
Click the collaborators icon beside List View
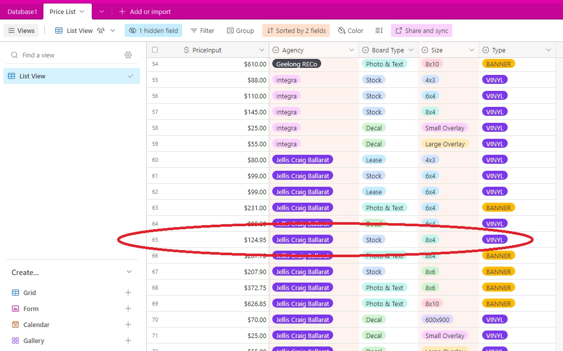(101, 30)
